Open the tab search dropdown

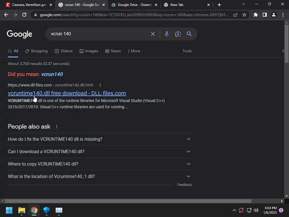pos(244,4)
